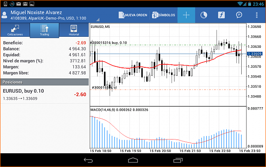Select position loss value -2.60
Screen dimensions: 266x167
click(80, 94)
